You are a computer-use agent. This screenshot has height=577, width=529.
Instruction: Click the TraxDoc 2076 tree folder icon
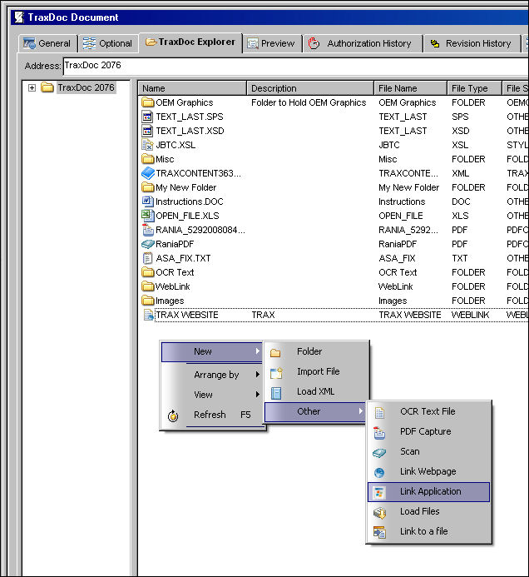coord(47,87)
